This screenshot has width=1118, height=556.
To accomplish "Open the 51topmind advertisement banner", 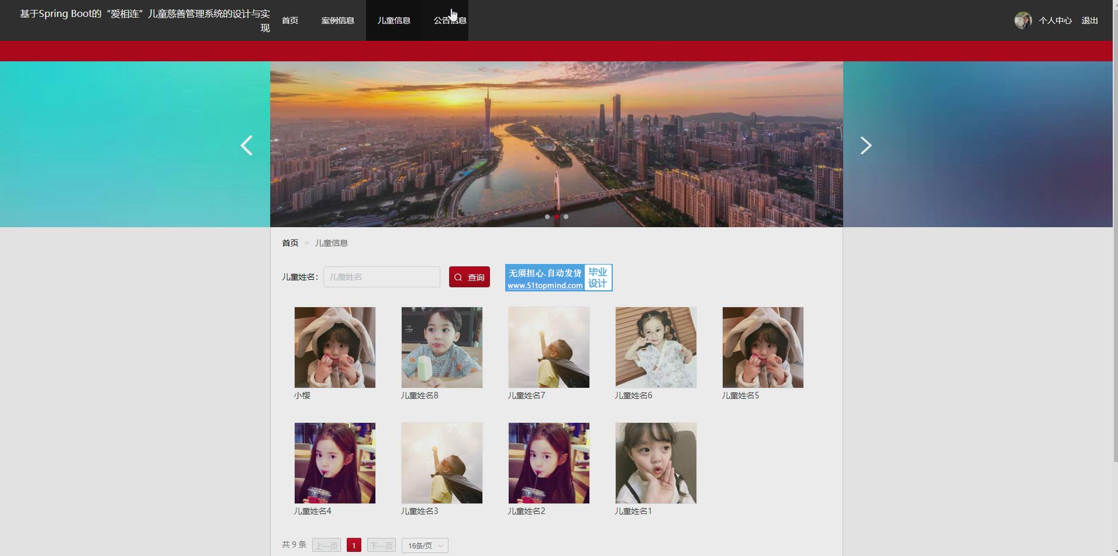I will click(x=558, y=277).
